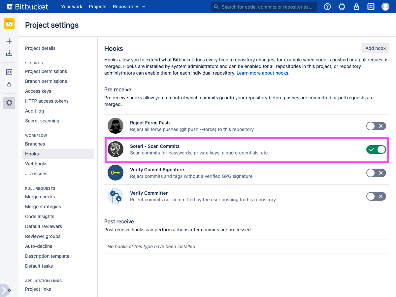Open Webhooks in the settings menu
Image resolution: width=396 pixels, height=297 pixels.
coord(36,164)
